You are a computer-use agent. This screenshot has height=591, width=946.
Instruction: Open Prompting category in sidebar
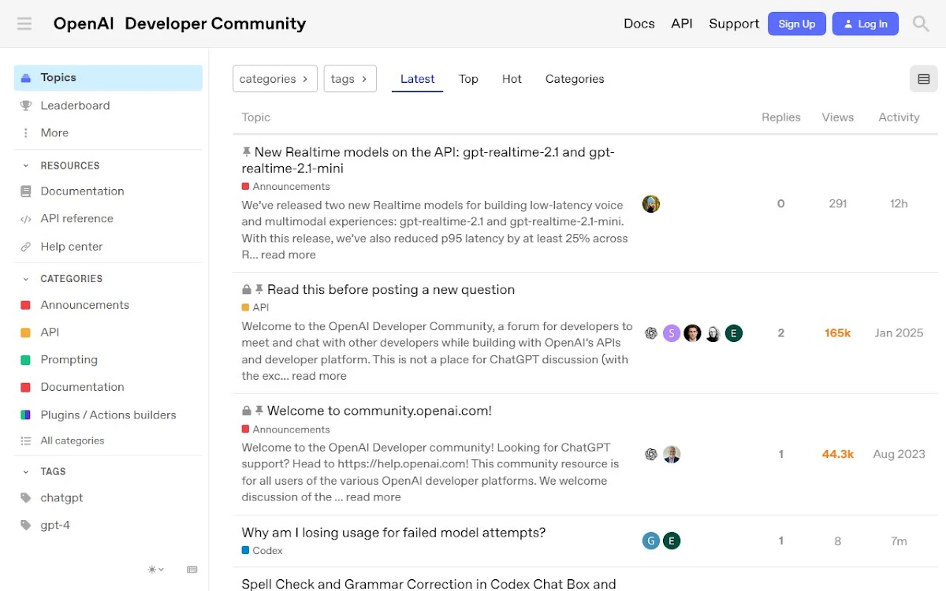pos(108,359)
